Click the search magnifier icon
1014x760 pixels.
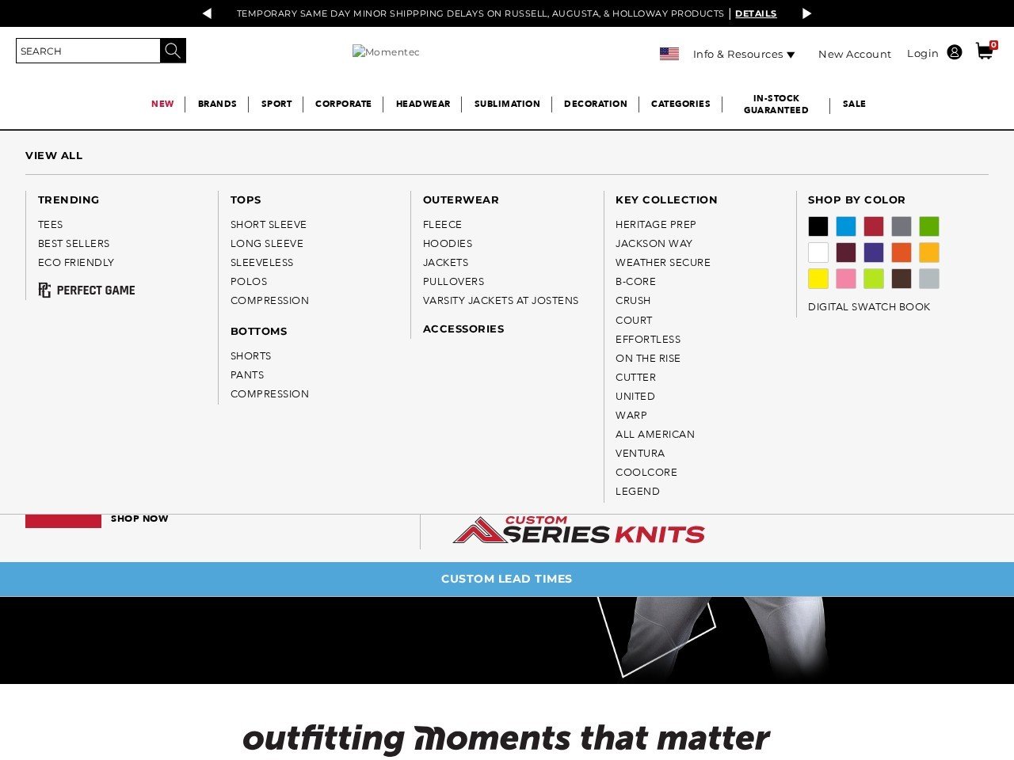click(172, 50)
